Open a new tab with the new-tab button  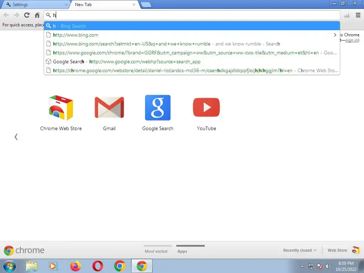tap(146, 5)
